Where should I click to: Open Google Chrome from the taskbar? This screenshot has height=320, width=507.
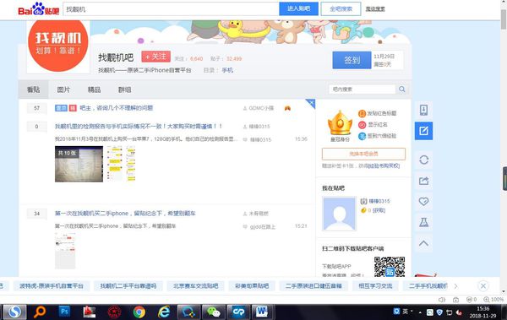[139, 312]
